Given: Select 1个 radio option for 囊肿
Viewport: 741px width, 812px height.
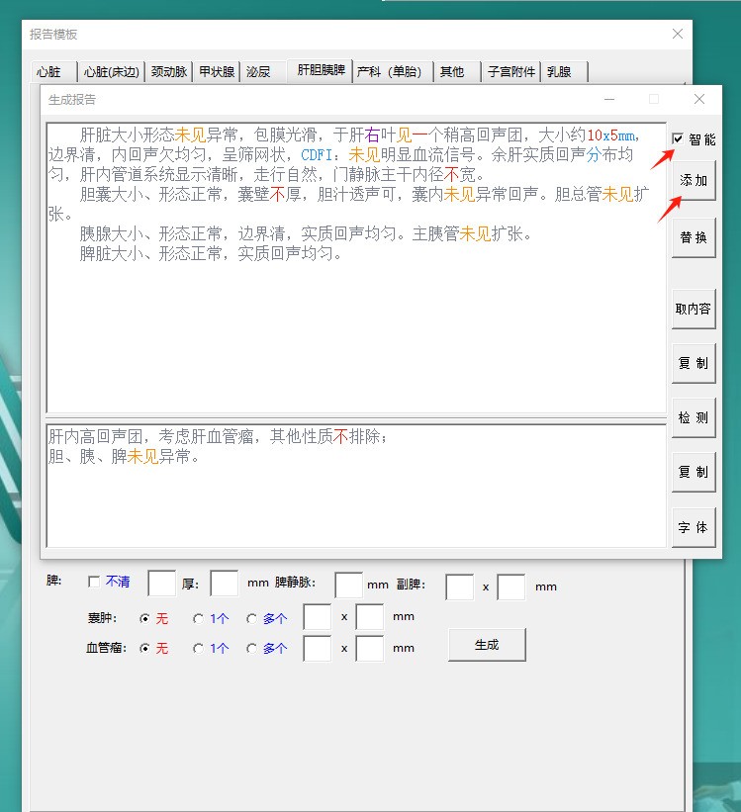Looking at the screenshot, I should (x=199, y=618).
